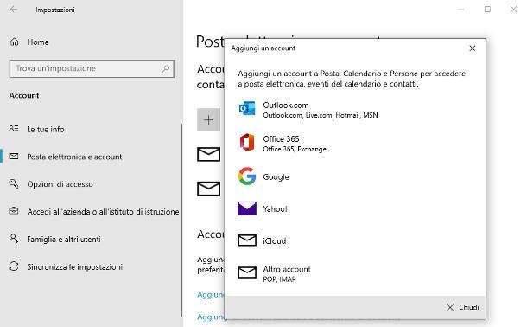Image resolution: width=527 pixels, height=327 pixels.
Task: Click the plus add account button
Action: pos(208,119)
